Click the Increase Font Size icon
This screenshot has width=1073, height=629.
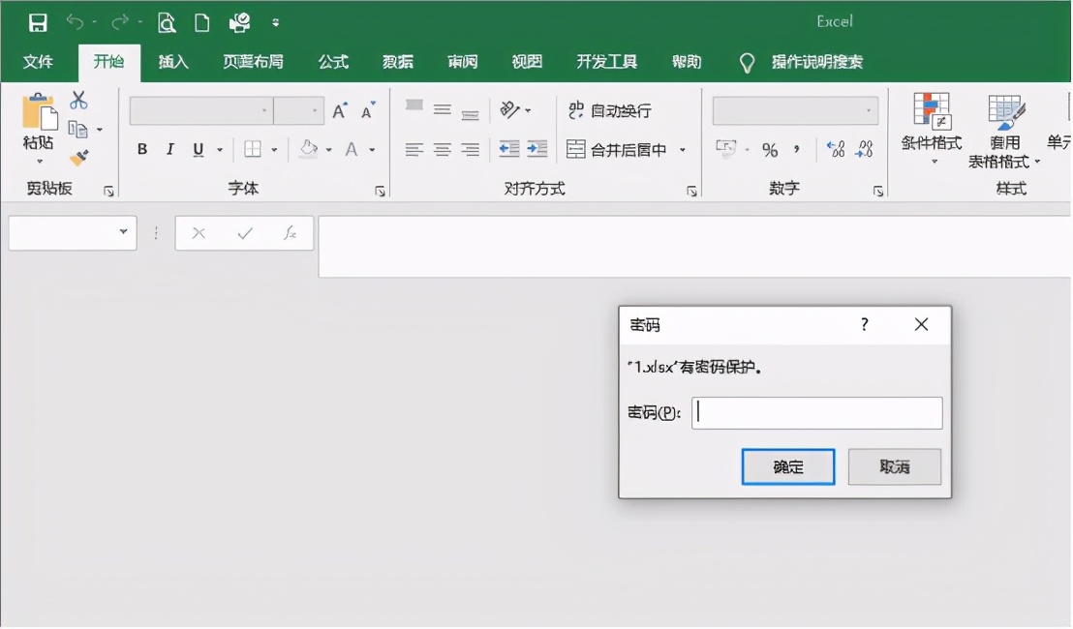(x=340, y=110)
